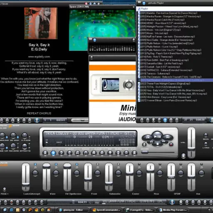Open the blue dropdown button in lyrics window bar
The width and height of the screenshot is (213, 213).
coord(37,120)
